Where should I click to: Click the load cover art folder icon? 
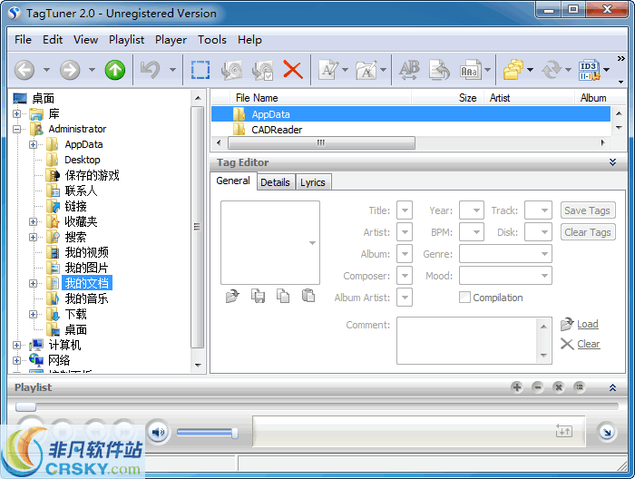[x=232, y=296]
